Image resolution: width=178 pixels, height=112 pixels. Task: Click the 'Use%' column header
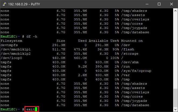115,41
